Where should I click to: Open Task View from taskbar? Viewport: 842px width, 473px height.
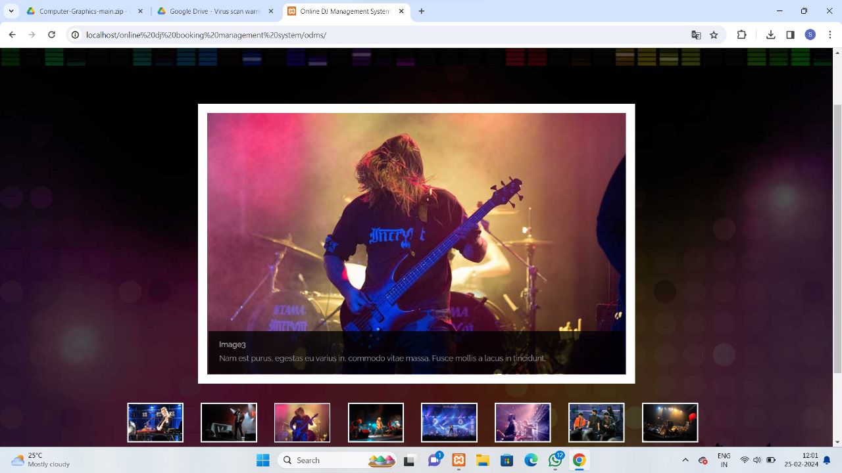(409, 461)
